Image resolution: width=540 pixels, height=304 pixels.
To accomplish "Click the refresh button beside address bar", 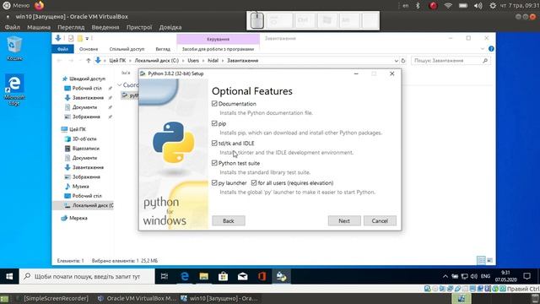I will point(403,61).
